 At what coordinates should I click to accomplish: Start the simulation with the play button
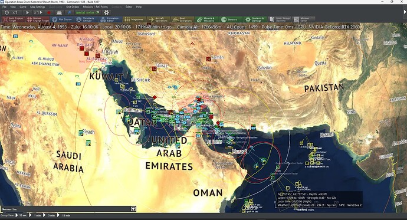[x=27, y=12]
